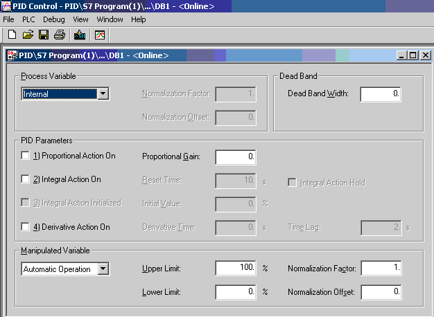Screen dimensions: 434x317
Task: Click the Initial Value input field
Action: point(236,204)
